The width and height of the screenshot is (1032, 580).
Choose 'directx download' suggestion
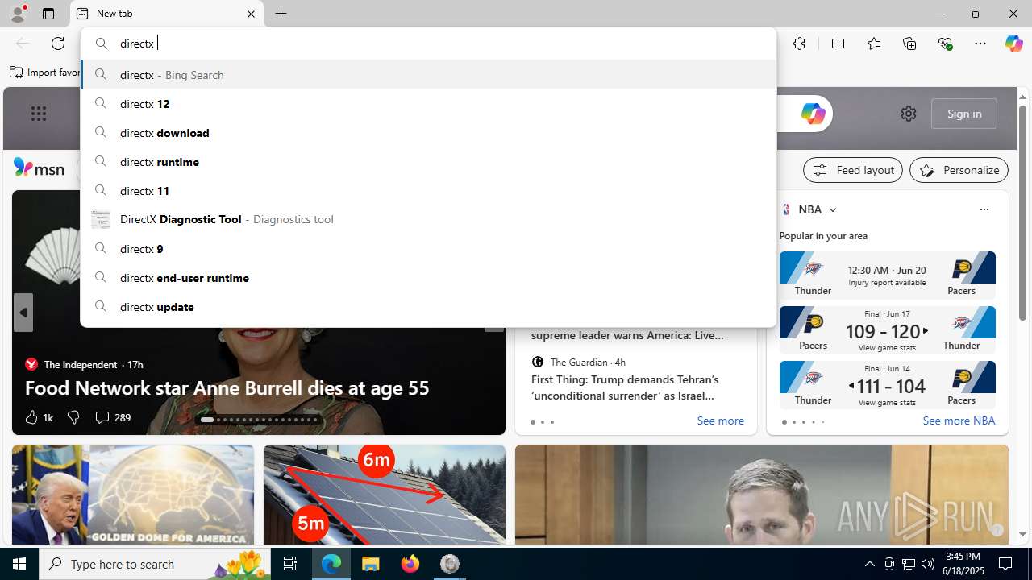pyautogui.click(x=428, y=132)
